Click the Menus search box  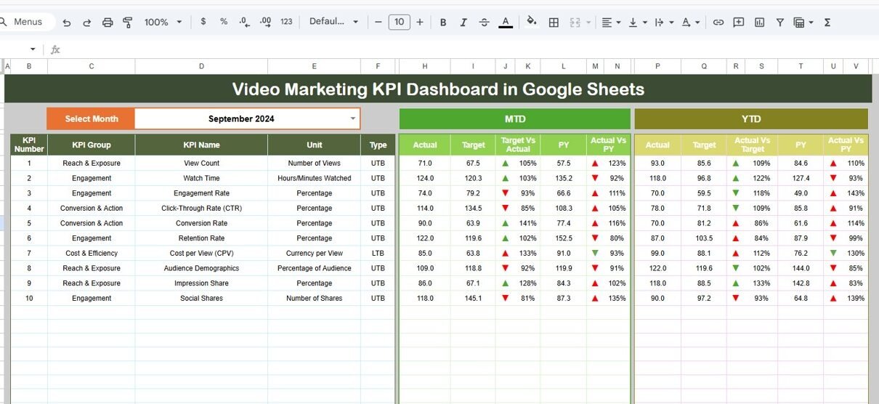pos(28,22)
